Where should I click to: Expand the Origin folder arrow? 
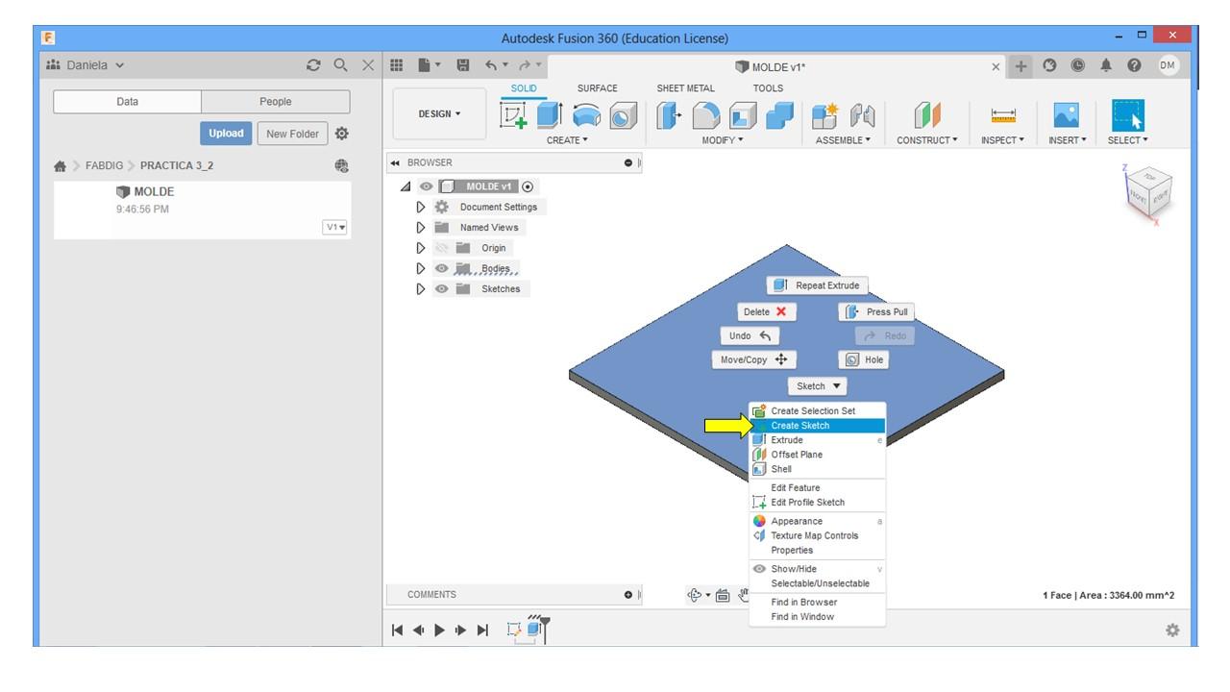[421, 248]
